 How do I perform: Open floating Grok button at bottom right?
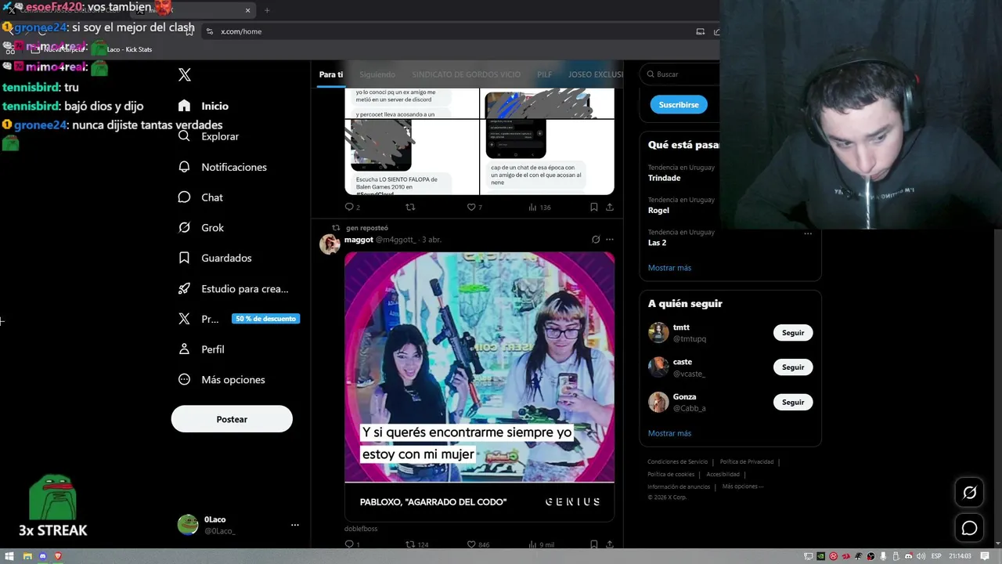[x=969, y=493]
